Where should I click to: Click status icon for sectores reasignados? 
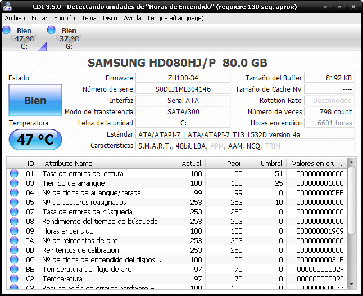pyautogui.click(x=14, y=203)
